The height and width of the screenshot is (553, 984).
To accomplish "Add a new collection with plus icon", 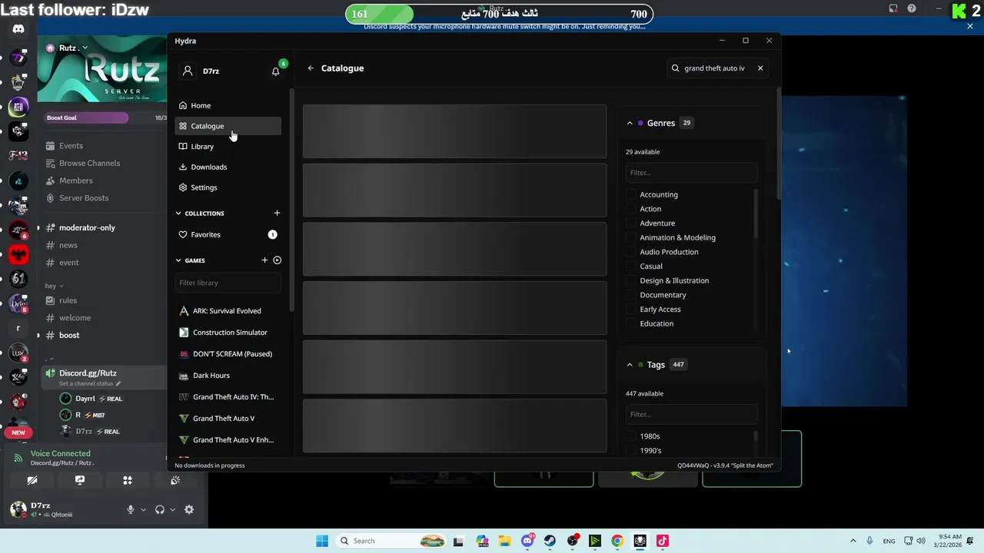I will (x=277, y=213).
